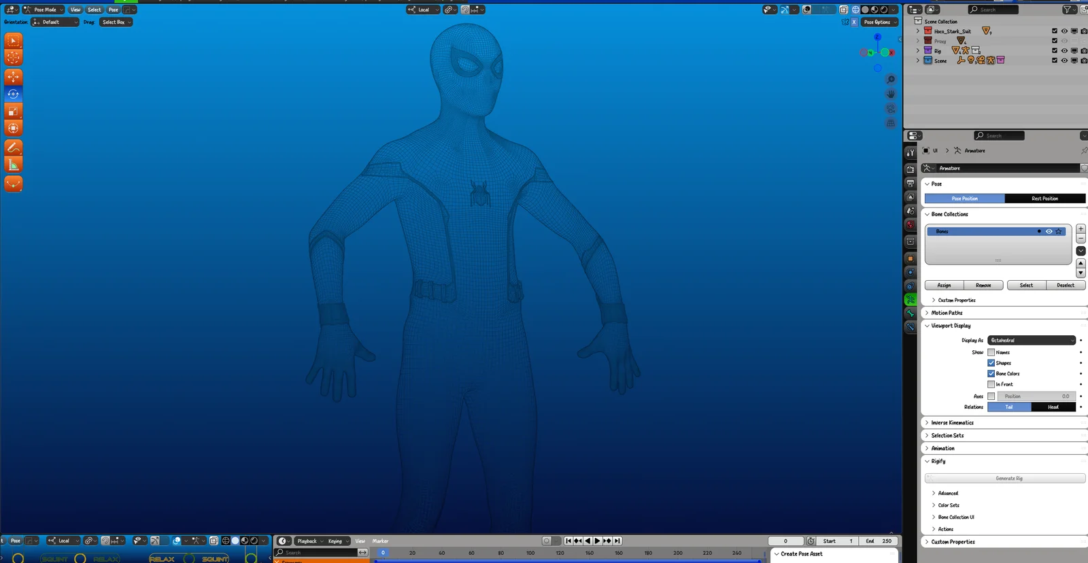Toggle the Axes checkbox
Screen dimensions: 1088x563
pyautogui.click(x=991, y=396)
